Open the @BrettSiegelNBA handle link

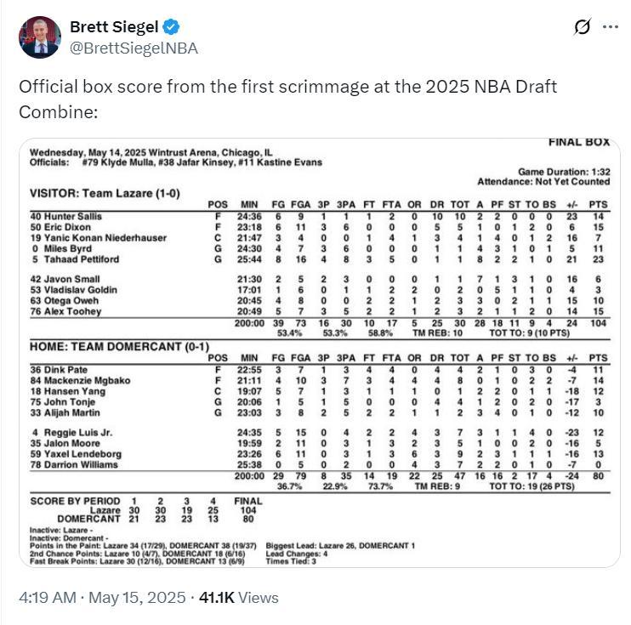tap(134, 48)
